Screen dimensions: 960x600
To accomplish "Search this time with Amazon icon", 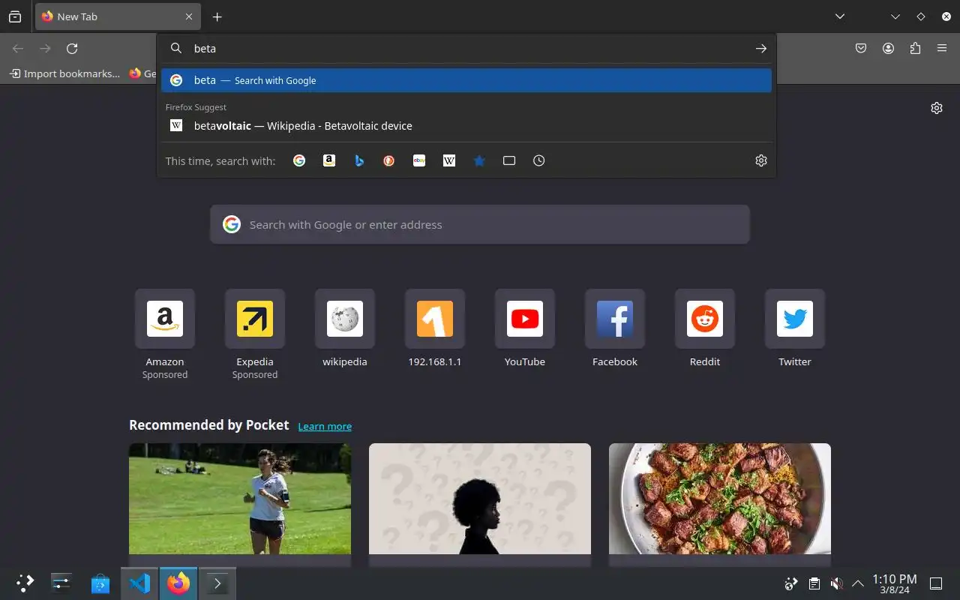I will pyautogui.click(x=329, y=160).
